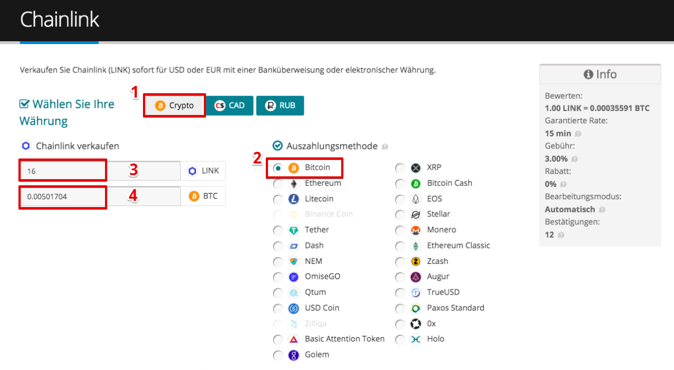Screen dimensions: 674x370
Task: Click the Ethereum Classic logo icon
Action: point(415,246)
